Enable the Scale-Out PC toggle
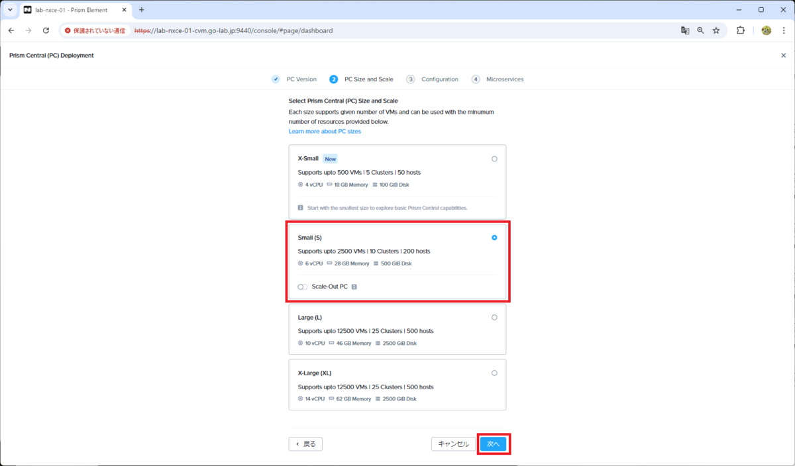This screenshot has width=795, height=466. (x=302, y=287)
